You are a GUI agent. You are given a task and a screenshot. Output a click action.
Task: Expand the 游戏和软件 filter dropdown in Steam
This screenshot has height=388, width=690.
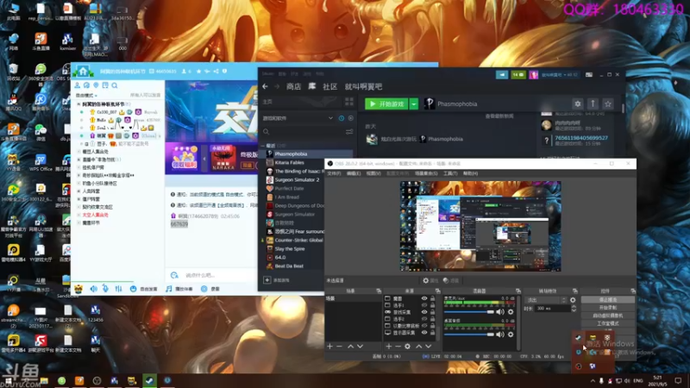[330, 118]
